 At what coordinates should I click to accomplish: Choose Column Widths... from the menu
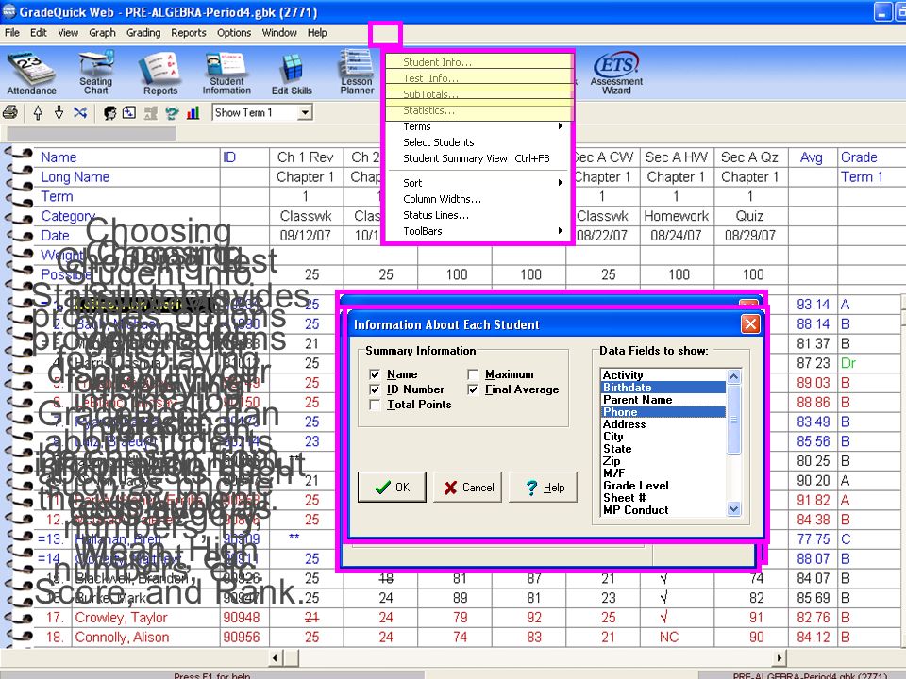point(479,199)
